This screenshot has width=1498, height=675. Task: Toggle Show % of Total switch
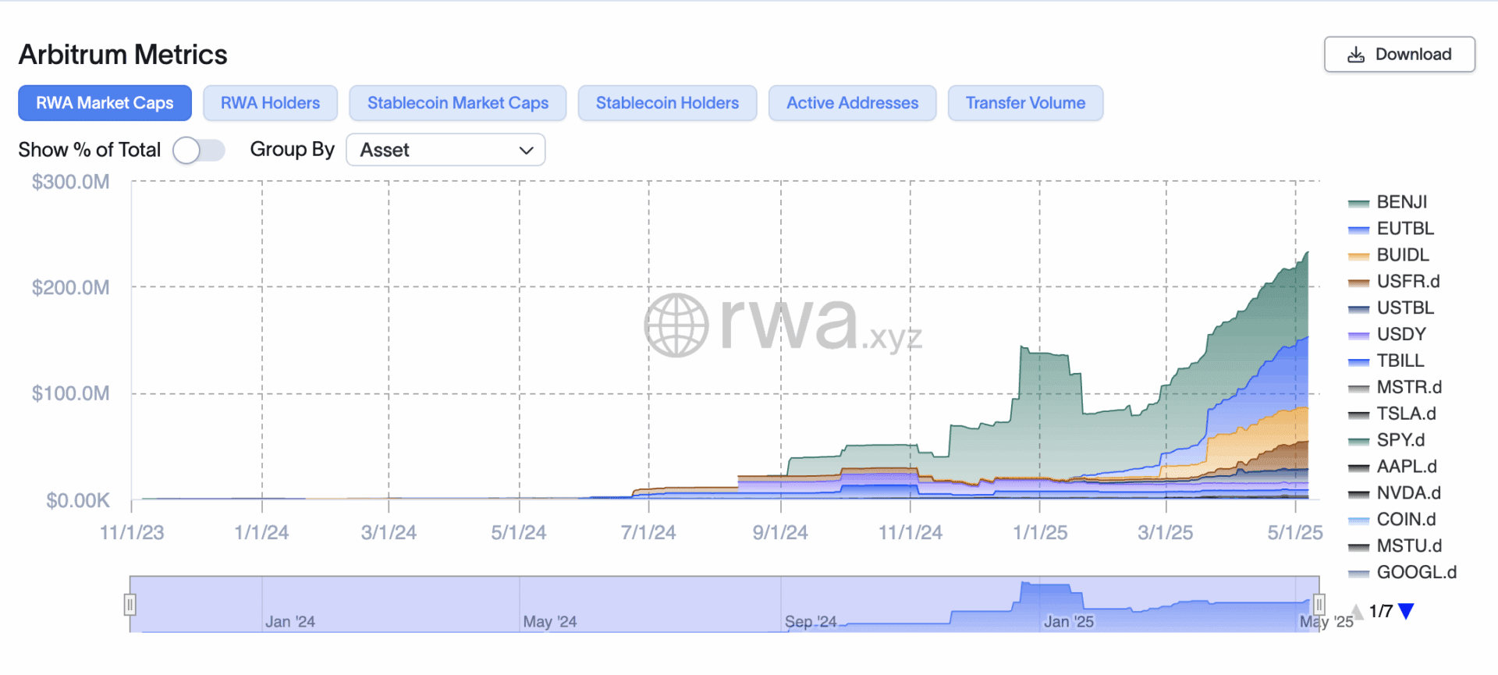click(x=199, y=150)
